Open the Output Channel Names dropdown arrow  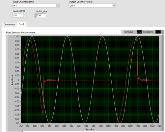[114, 6]
